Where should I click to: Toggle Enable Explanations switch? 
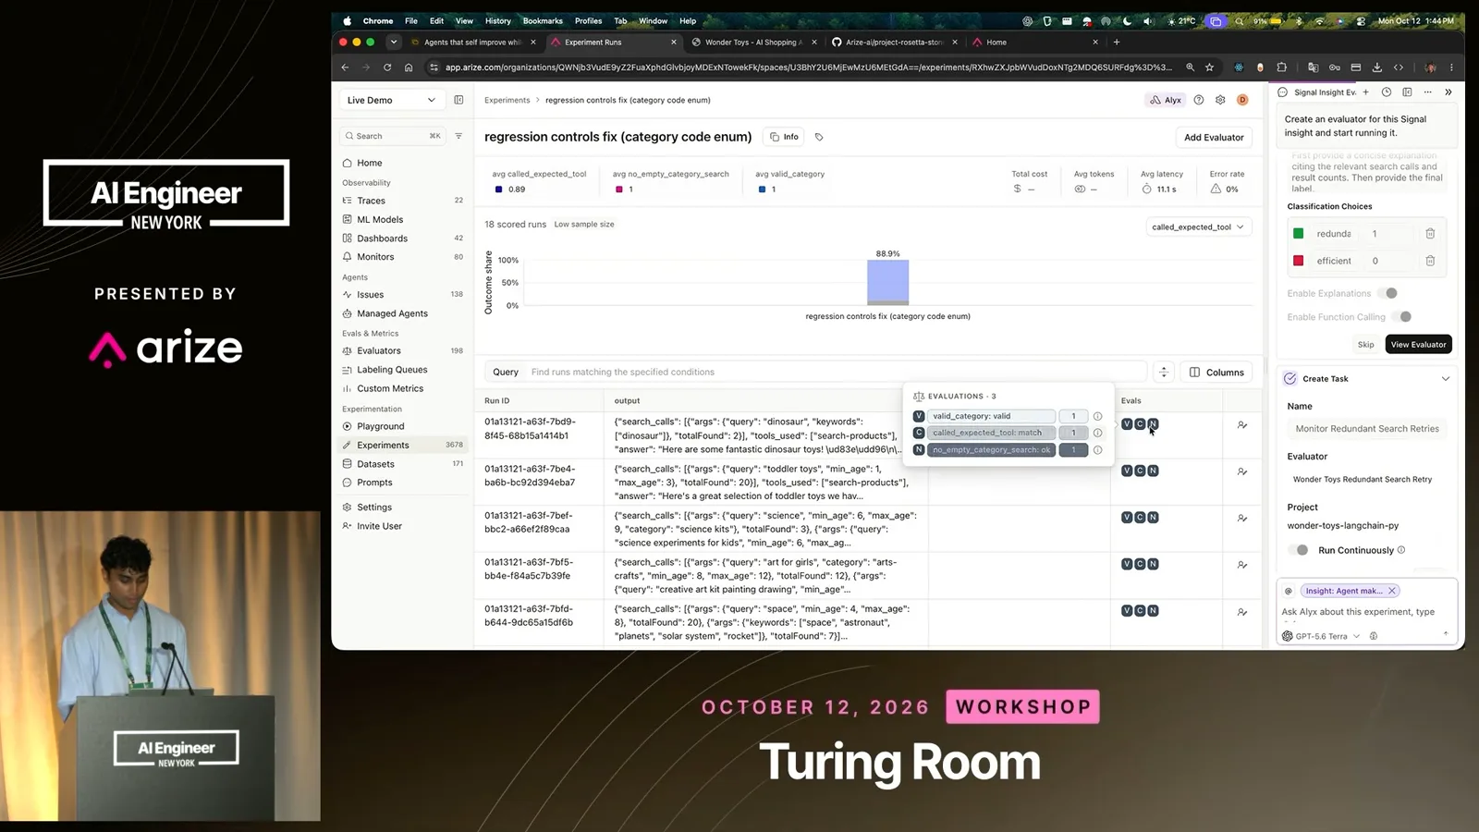(x=1387, y=293)
